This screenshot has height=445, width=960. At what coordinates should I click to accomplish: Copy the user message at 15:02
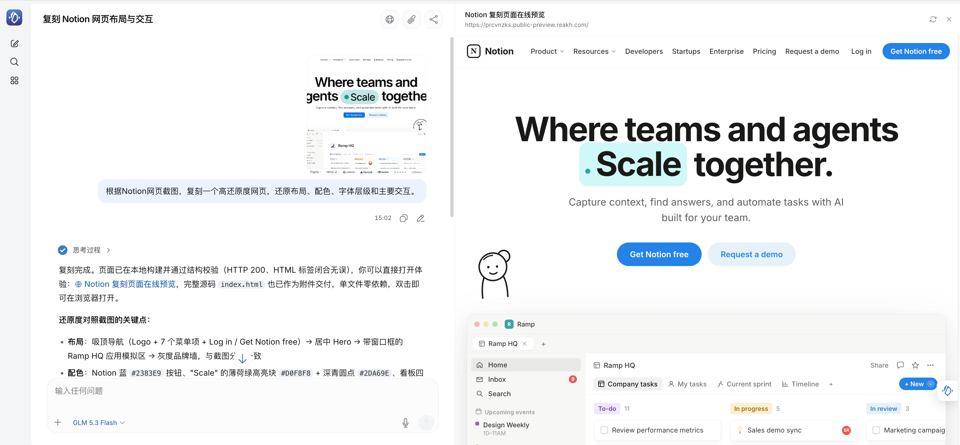coord(404,218)
